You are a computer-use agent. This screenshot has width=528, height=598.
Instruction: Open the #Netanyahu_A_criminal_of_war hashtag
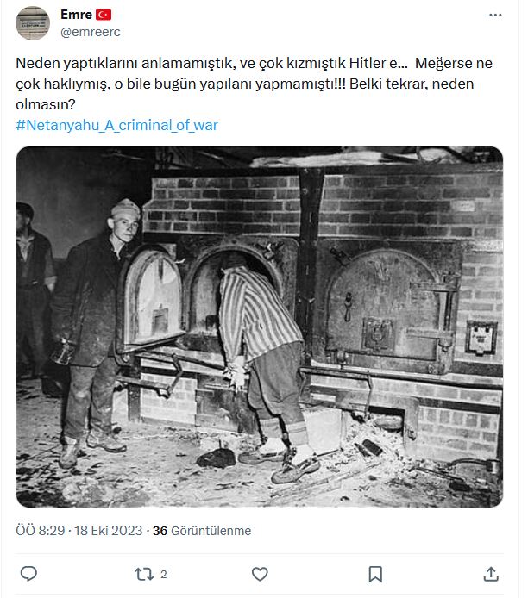pos(116,125)
